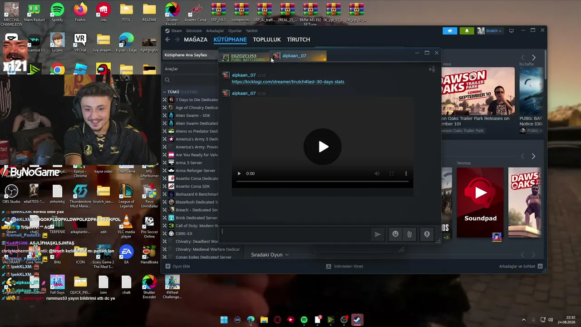Attach a file using the paperclip icon
The image size is (581, 327).
(x=409, y=234)
